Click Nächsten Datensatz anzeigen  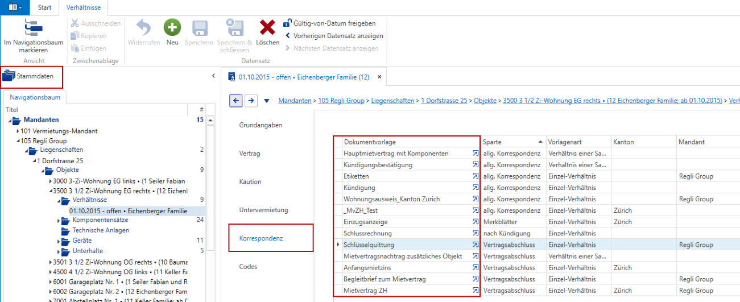(332, 48)
